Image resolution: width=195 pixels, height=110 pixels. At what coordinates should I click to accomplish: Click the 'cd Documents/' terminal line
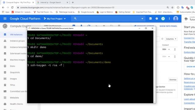(x=39, y=38)
